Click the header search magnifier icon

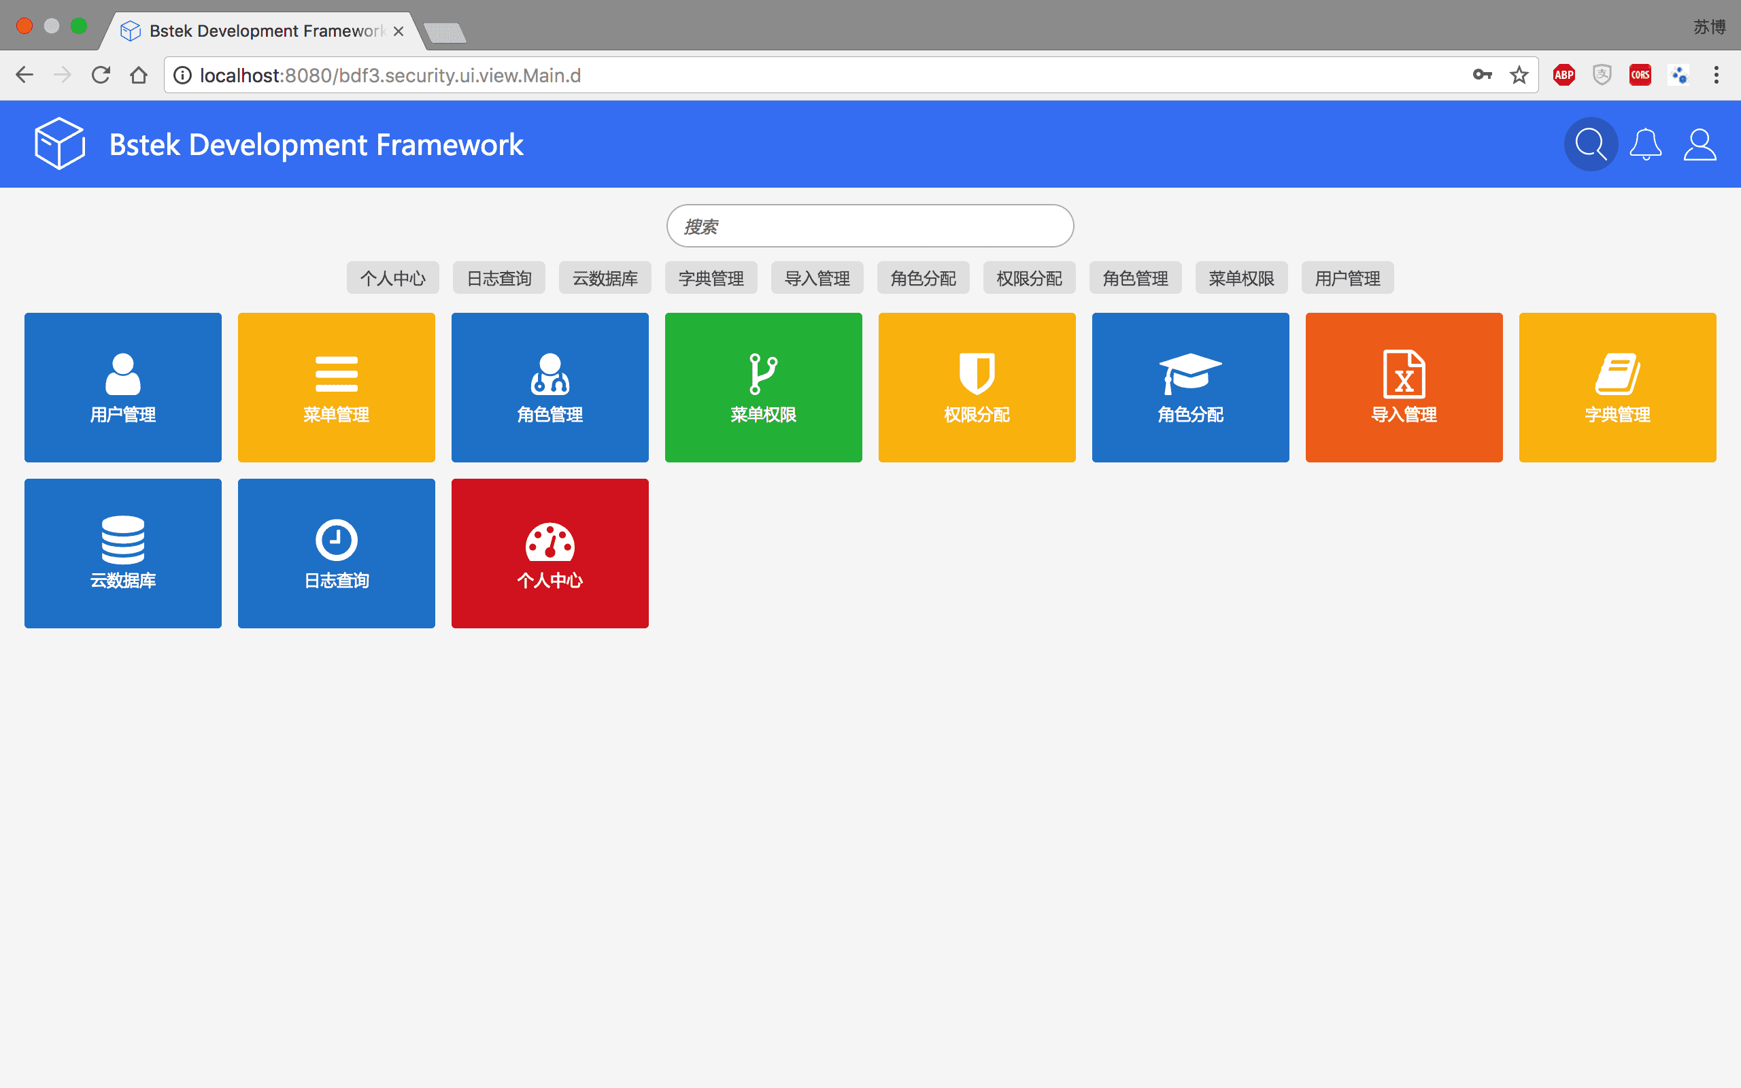(x=1591, y=144)
